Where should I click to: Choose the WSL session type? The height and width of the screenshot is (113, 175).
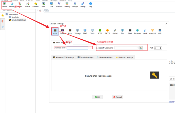(160, 31)
